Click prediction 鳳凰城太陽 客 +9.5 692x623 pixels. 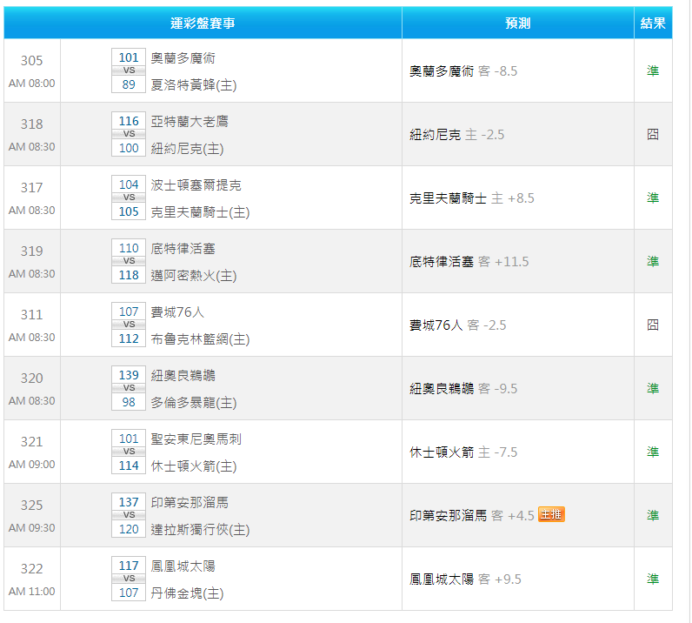point(465,580)
